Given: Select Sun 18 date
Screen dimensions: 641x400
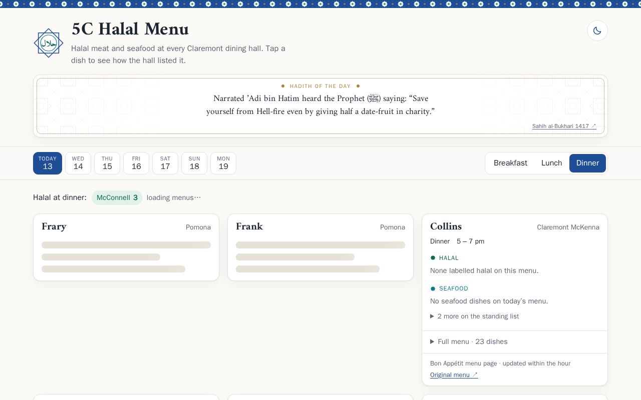Looking at the screenshot, I should pyautogui.click(x=194, y=163).
